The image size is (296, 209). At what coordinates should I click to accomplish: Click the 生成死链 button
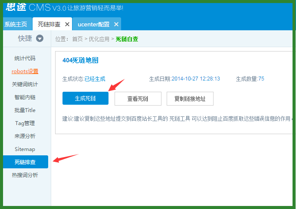click(x=85, y=98)
